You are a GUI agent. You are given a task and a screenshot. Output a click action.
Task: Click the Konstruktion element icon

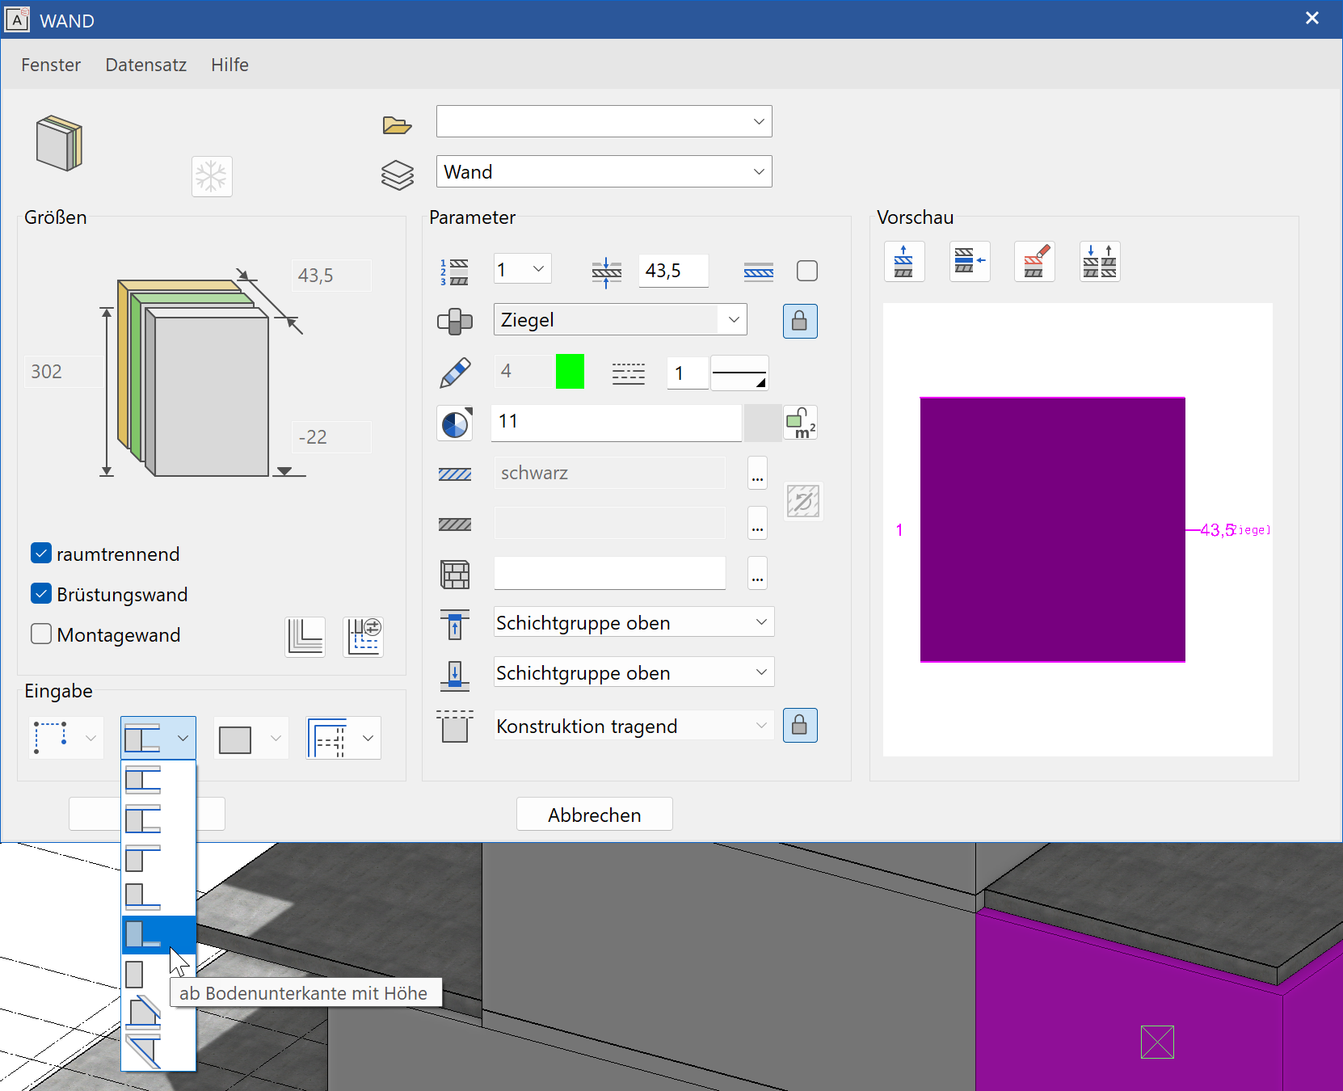tap(455, 726)
